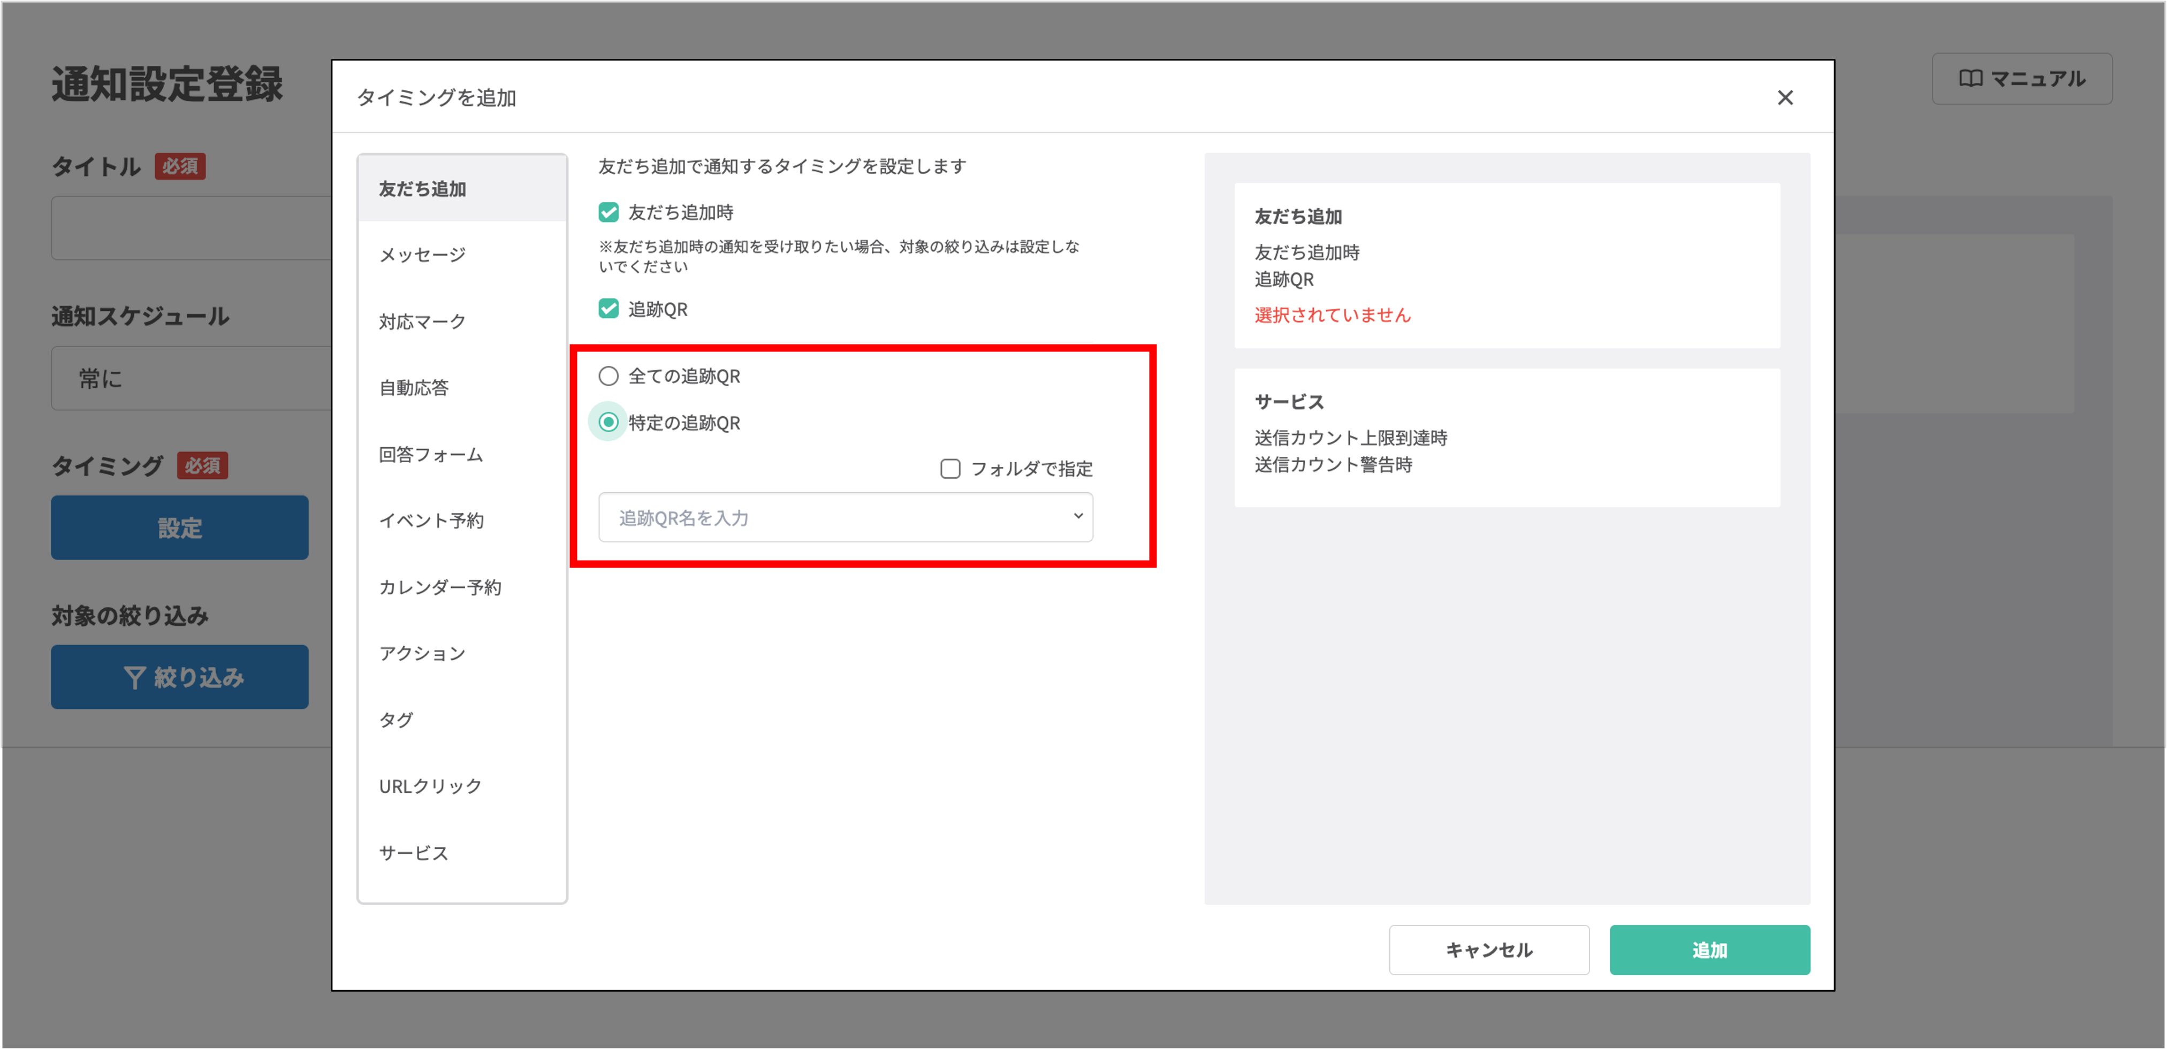Click the 設定 button under タイミング
This screenshot has height=1049, width=2168.
tap(179, 527)
